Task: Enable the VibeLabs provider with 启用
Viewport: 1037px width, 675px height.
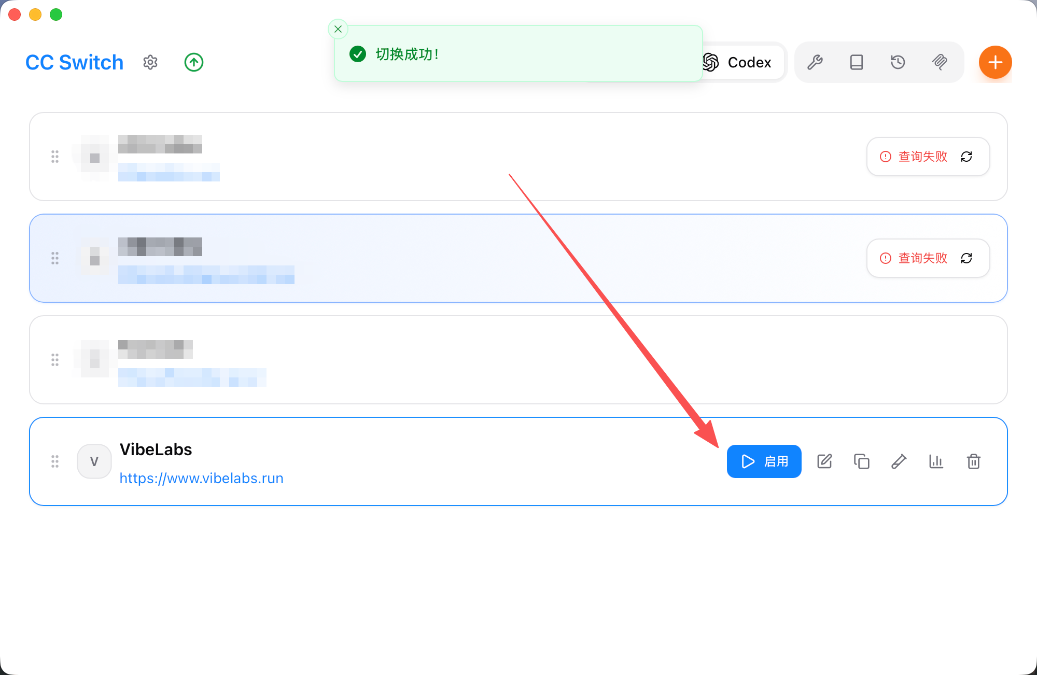Action: point(764,461)
